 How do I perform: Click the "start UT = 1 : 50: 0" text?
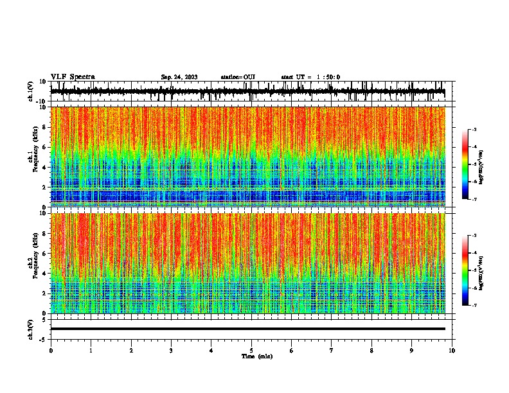pos(310,77)
